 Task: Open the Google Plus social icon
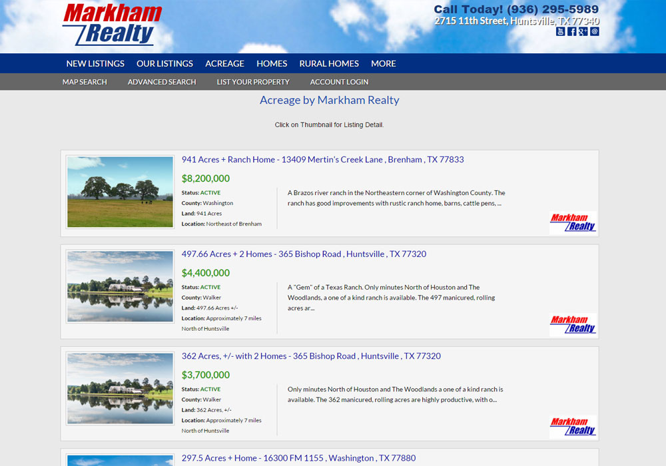(x=583, y=31)
